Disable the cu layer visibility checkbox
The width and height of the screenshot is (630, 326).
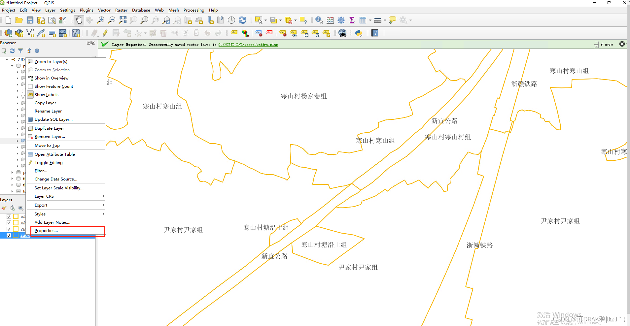click(9, 229)
